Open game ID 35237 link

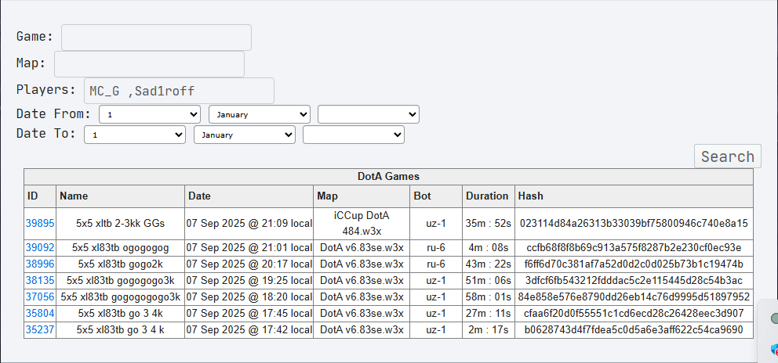[x=40, y=330]
